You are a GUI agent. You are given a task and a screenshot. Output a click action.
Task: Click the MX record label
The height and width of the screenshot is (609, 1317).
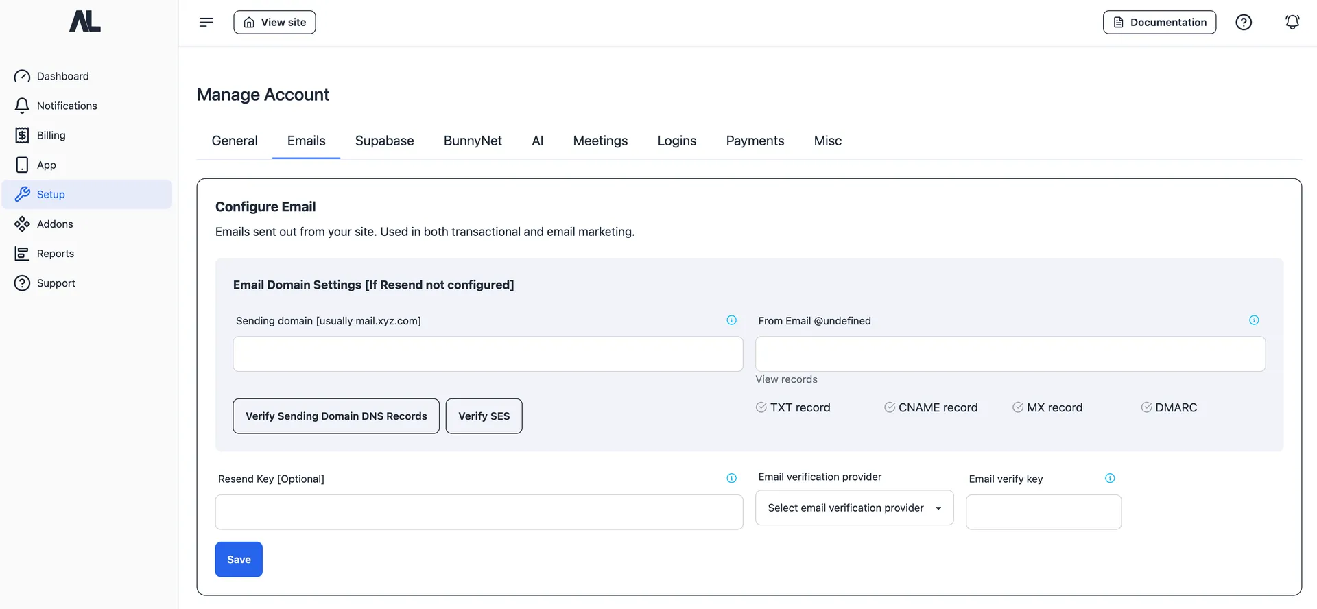tap(1054, 407)
